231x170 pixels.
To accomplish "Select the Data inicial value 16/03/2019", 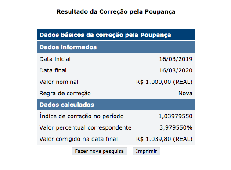I will click(176, 59).
